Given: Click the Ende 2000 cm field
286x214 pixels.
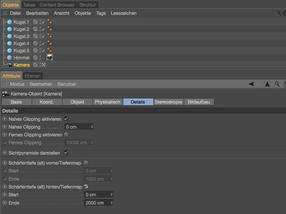Looking at the screenshot, I should pyautogui.click(x=99, y=203).
